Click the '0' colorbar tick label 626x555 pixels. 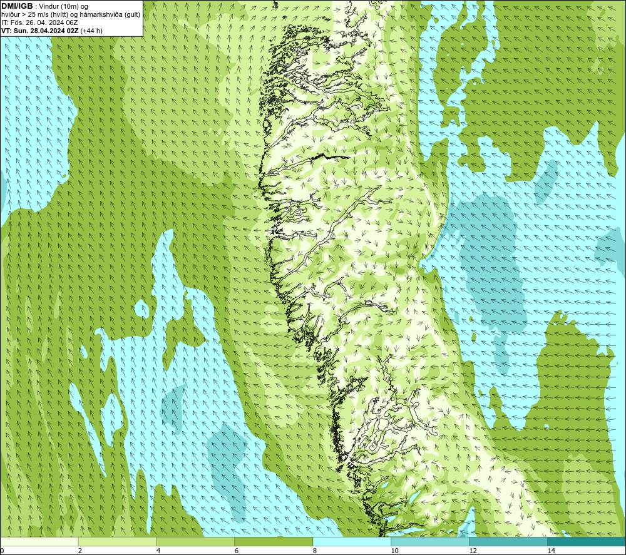point(2,551)
